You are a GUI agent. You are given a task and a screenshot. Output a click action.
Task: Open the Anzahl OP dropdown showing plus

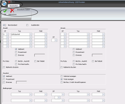point(7,34)
